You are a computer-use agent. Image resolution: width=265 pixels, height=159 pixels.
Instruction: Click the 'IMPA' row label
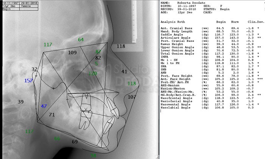pyautogui.click(x=164, y=57)
